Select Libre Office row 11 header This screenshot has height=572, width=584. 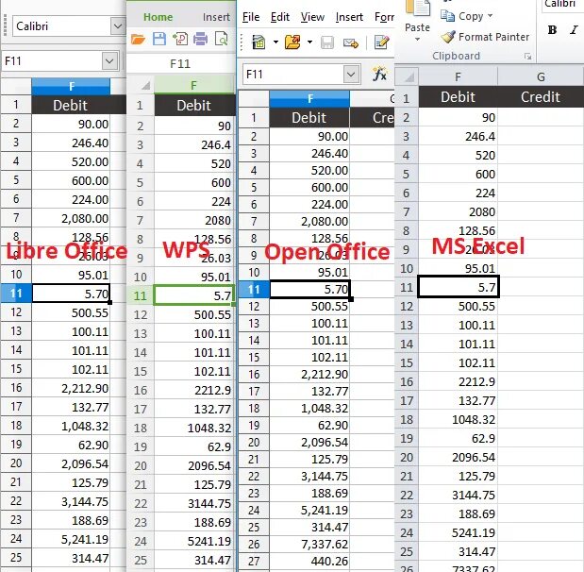(16, 294)
